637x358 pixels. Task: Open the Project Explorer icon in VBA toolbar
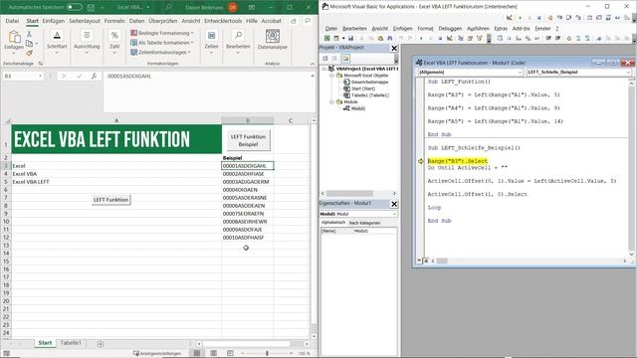click(x=461, y=38)
